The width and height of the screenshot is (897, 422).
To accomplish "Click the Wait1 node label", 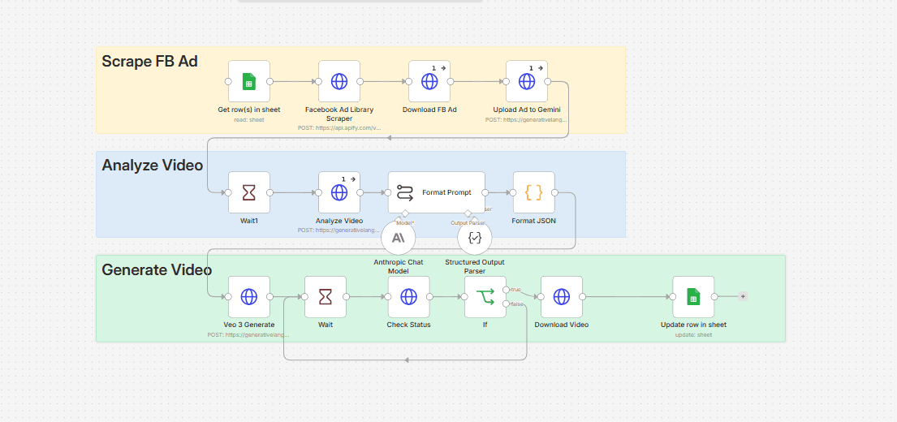I will point(249,221).
